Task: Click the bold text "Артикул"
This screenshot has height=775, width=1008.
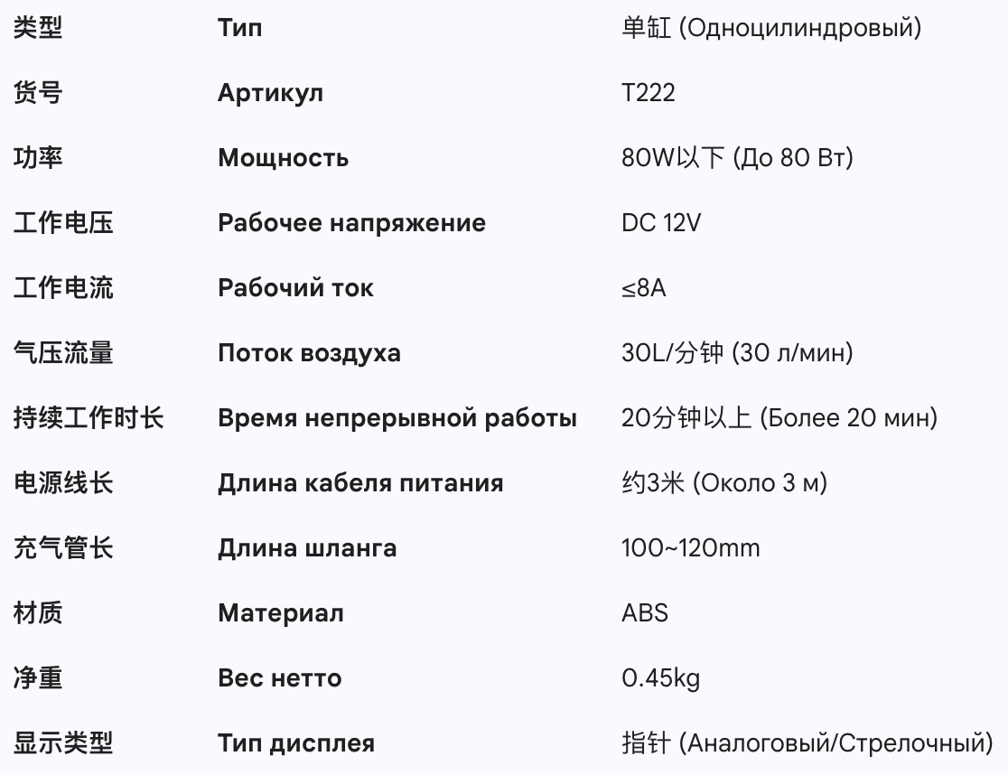Action: tap(270, 93)
